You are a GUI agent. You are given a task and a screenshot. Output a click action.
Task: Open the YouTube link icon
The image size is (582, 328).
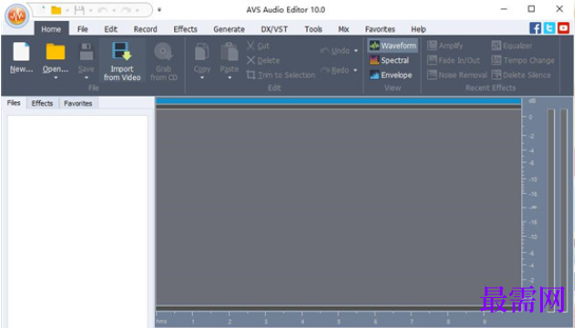(564, 28)
